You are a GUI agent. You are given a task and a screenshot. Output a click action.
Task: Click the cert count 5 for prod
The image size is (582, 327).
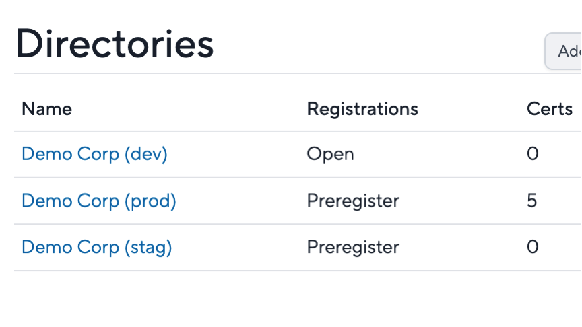point(532,201)
